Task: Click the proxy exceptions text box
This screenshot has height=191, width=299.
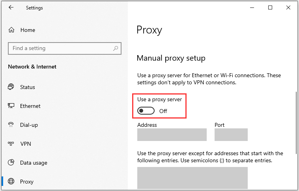Action: 192,178
